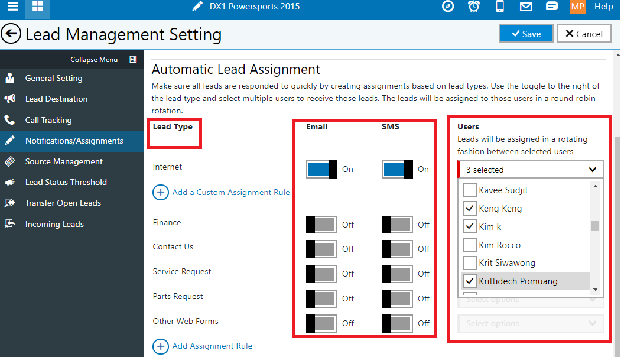This screenshot has width=621, height=357.
Task: Click Add Assignment Rule link
Action: 212,346
